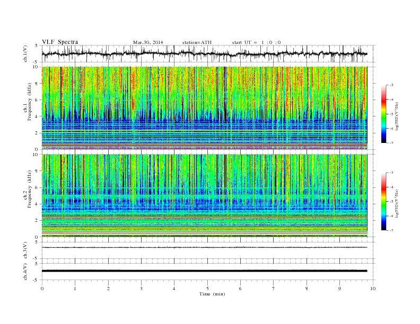Screen dimensions: 420x324
Task: Click the 'Time (min)' axis label
Action: [x=212, y=294]
